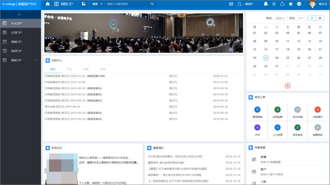Open the 发文拟稿 tool icon

pos(297,110)
